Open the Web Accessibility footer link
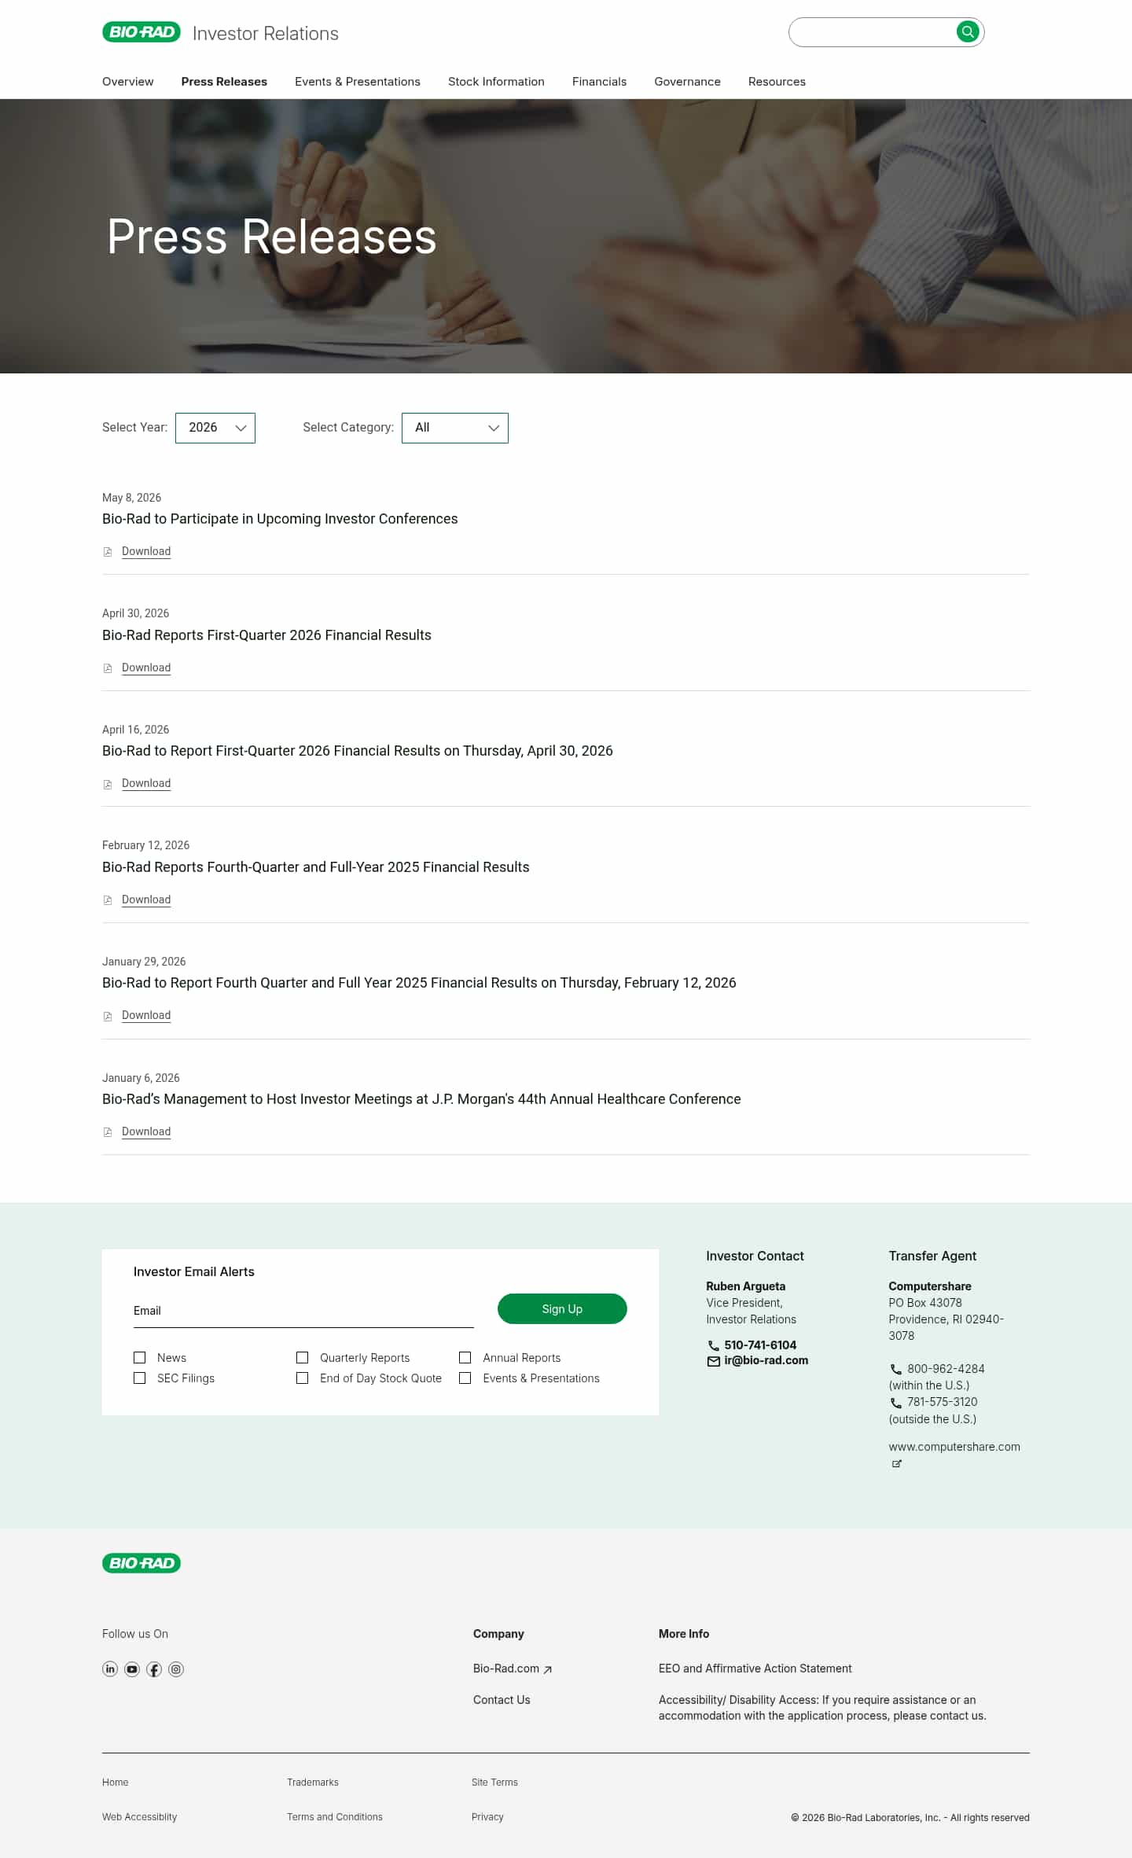 [139, 1817]
